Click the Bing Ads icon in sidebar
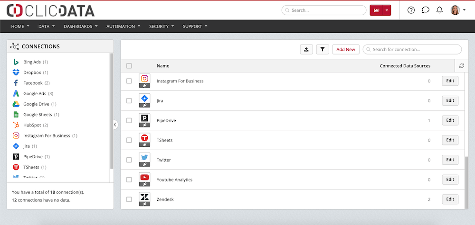The height and width of the screenshot is (225, 475). [x=16, y=62]
